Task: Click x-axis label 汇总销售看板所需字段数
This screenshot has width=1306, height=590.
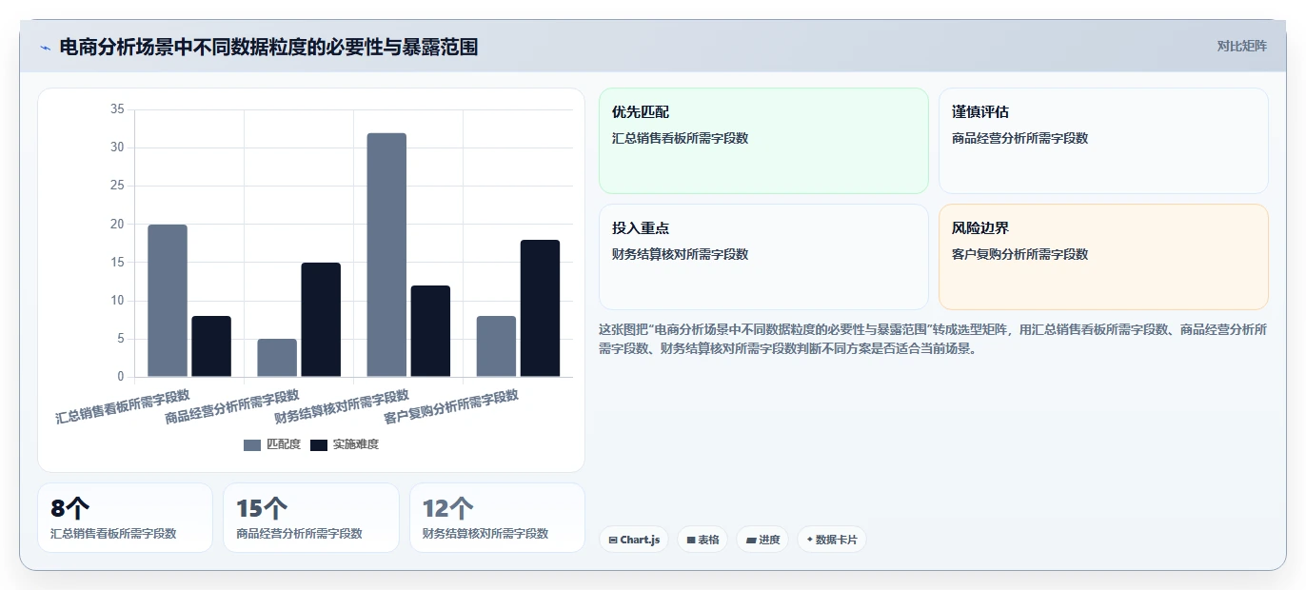Action: tap(123, 406)
